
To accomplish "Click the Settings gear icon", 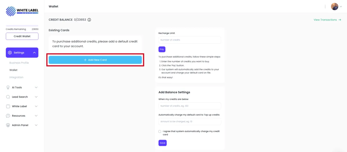I will (10, 53).
